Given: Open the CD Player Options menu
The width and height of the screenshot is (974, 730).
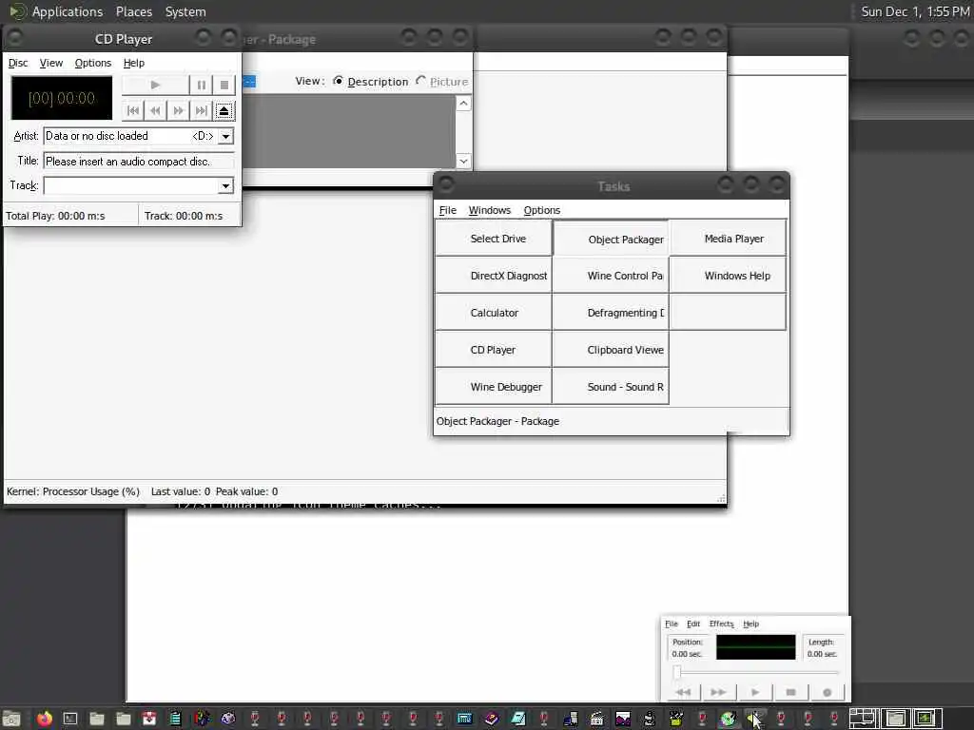Looking at the screenshot, I should tap(92, 63).
